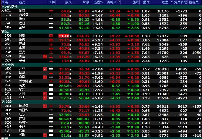Select the 電器電纜 group header row
The width and height of the screenshot is (202, 139).
click(x=101, y=64)
